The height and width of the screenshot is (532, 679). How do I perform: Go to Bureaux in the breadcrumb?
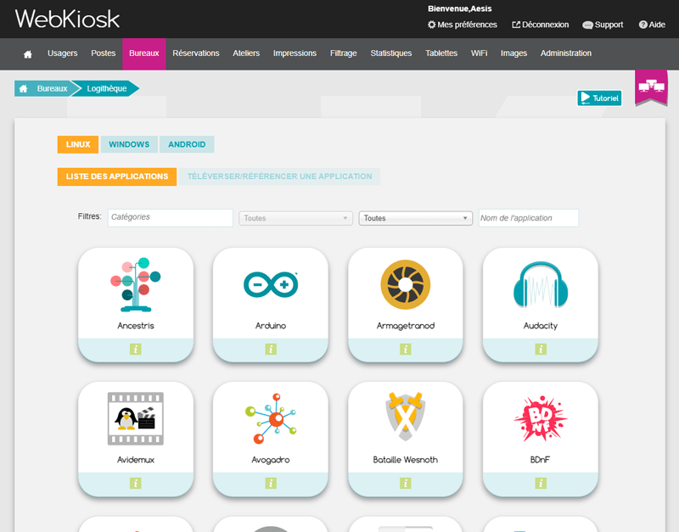point(52,89)
